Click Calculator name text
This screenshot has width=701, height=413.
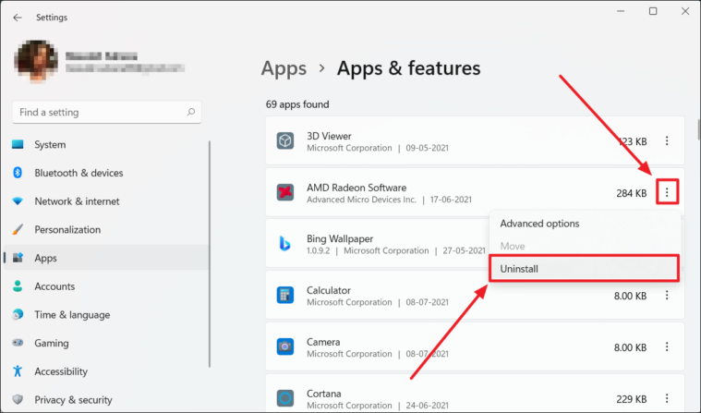[x=329, y=290]
